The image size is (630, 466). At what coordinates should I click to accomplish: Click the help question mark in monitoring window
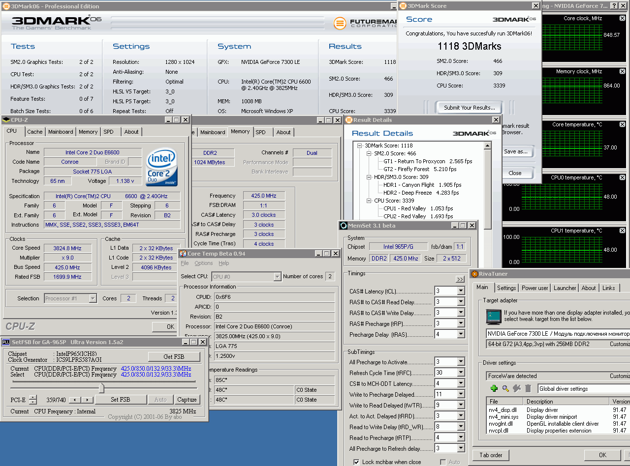click(614, 6)
